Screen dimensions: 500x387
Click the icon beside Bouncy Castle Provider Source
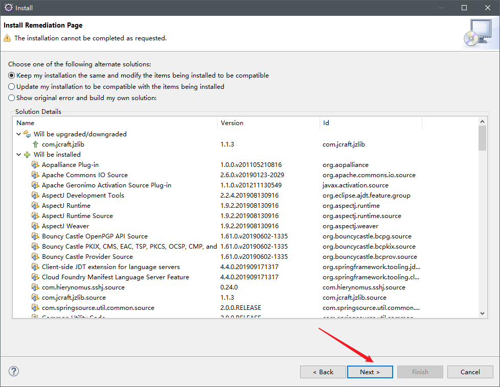35,256
